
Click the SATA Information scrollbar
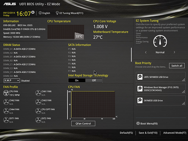(131, 55)
